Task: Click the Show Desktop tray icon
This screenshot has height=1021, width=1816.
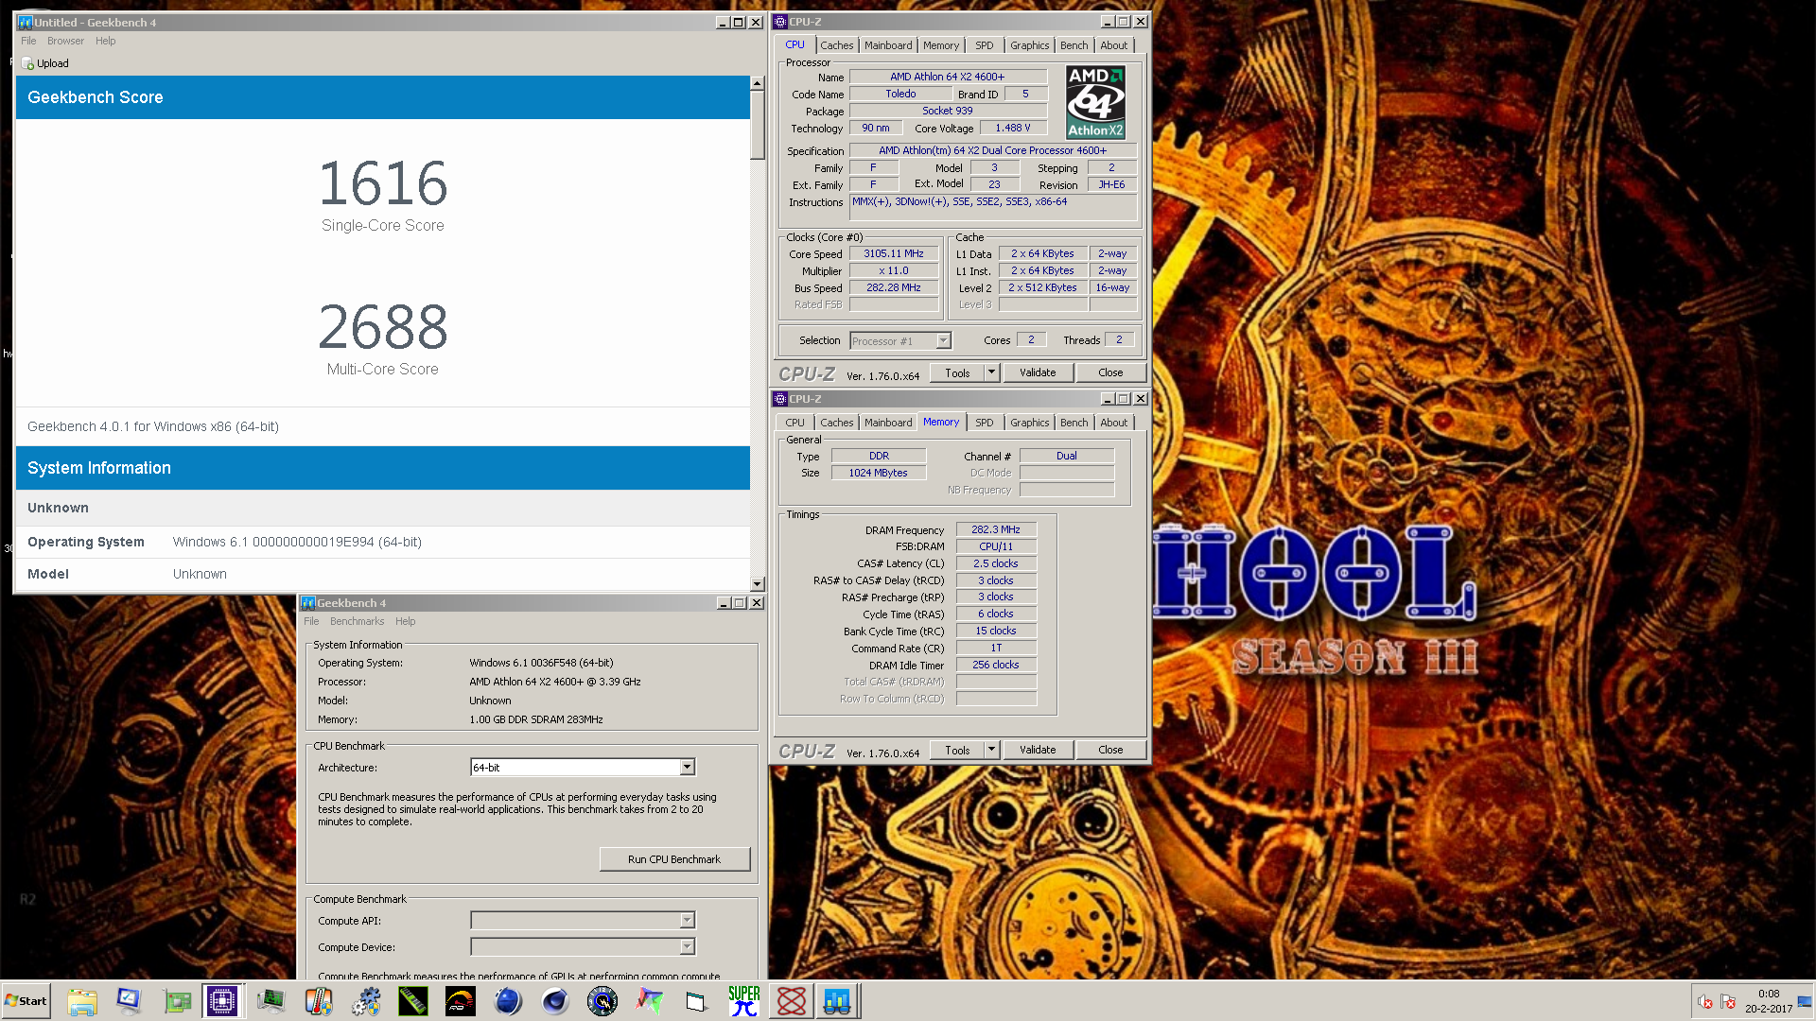Action: pyautogui.click(x=1805, y=1001)
